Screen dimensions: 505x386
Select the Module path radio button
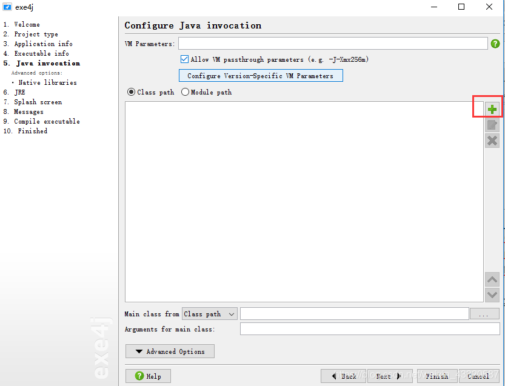coord(185,92)
